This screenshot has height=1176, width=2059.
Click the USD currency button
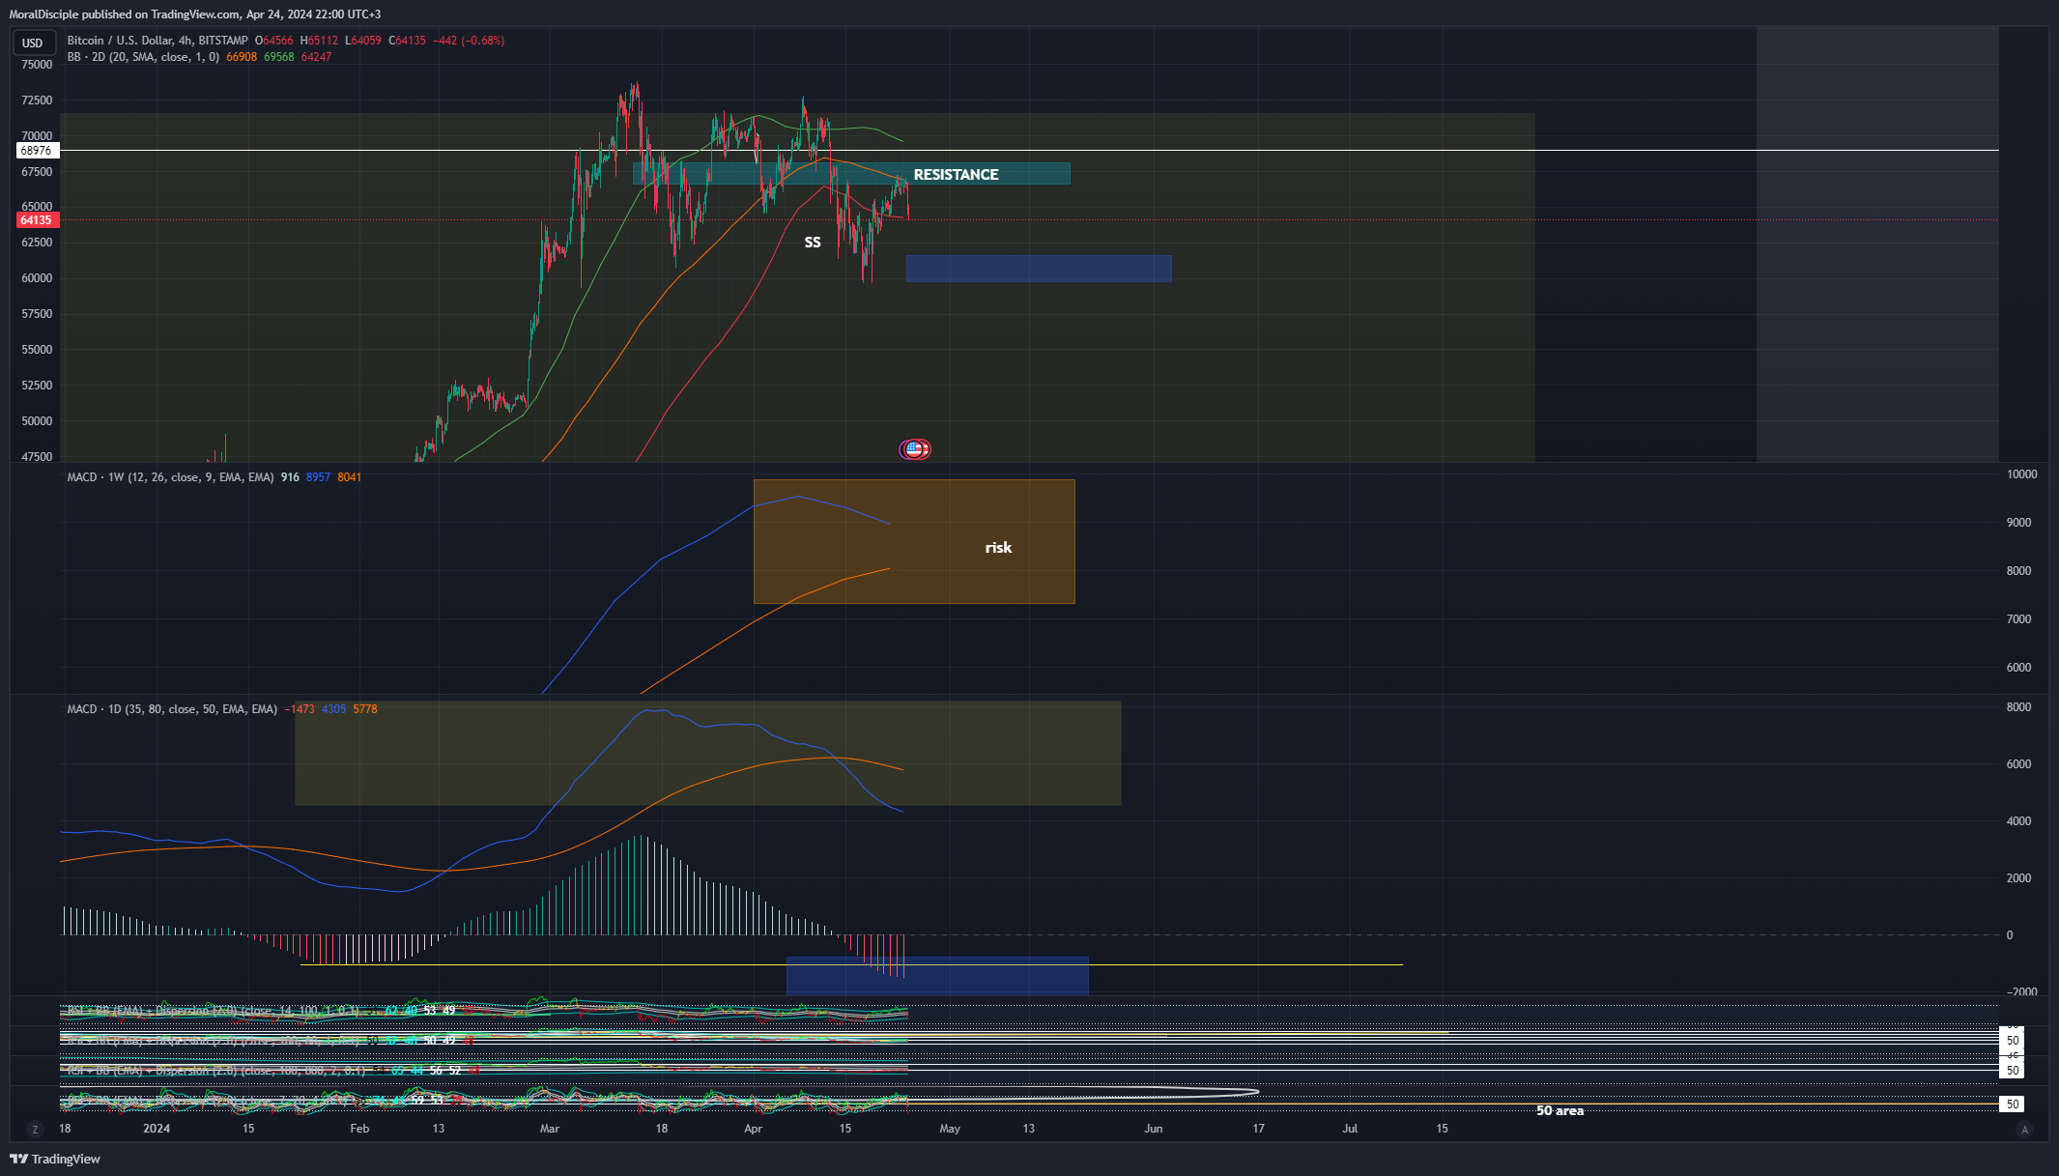33,43
